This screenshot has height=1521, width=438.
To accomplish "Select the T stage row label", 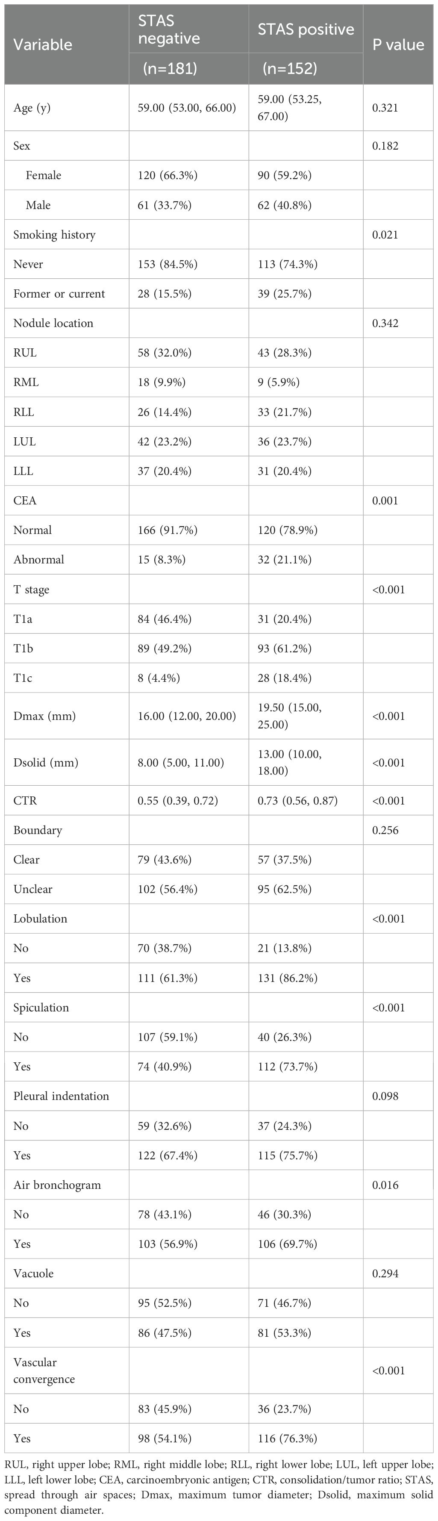I will (x=31, y=589).
